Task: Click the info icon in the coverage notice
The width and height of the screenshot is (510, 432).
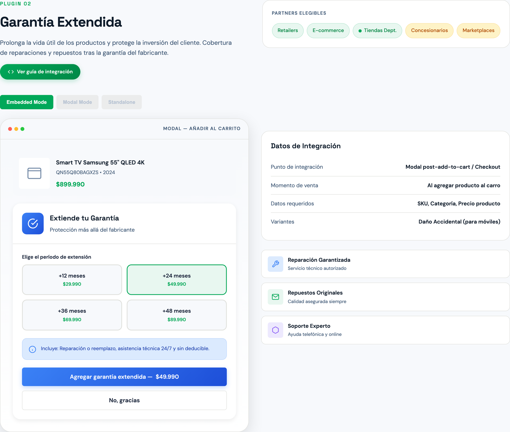Action: pyautogui.click(x=32, y=349)
